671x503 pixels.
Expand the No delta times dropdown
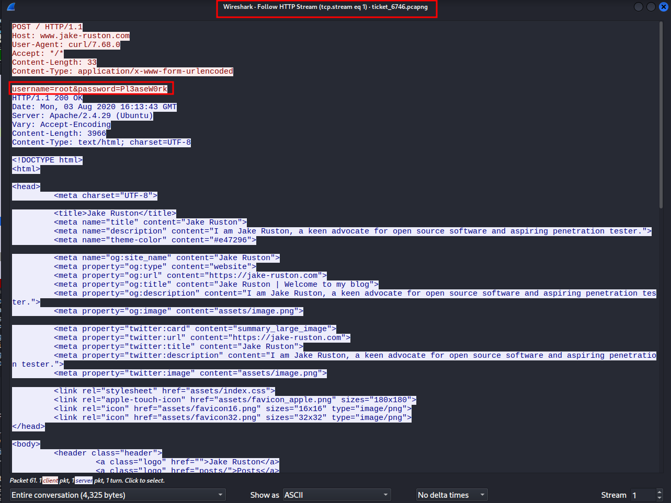452,495
